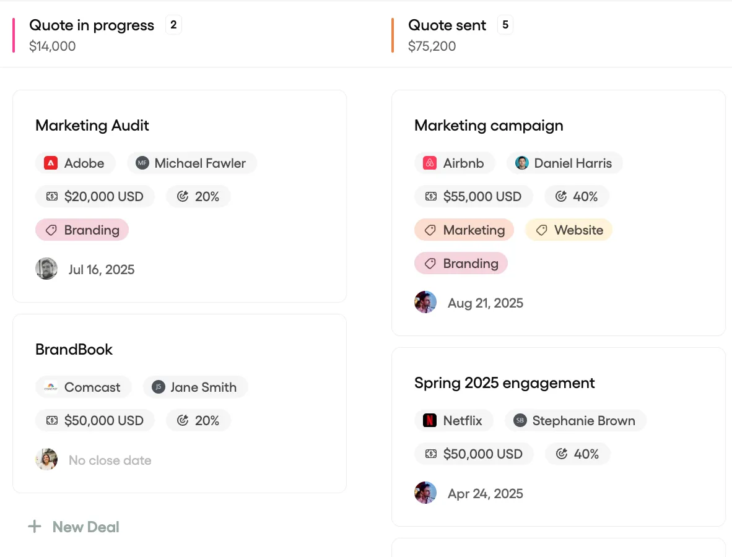Click Branding tag text in Marketing campaign card
The height and width of the screenshot is (557, 732).
[x=471, y=264]
